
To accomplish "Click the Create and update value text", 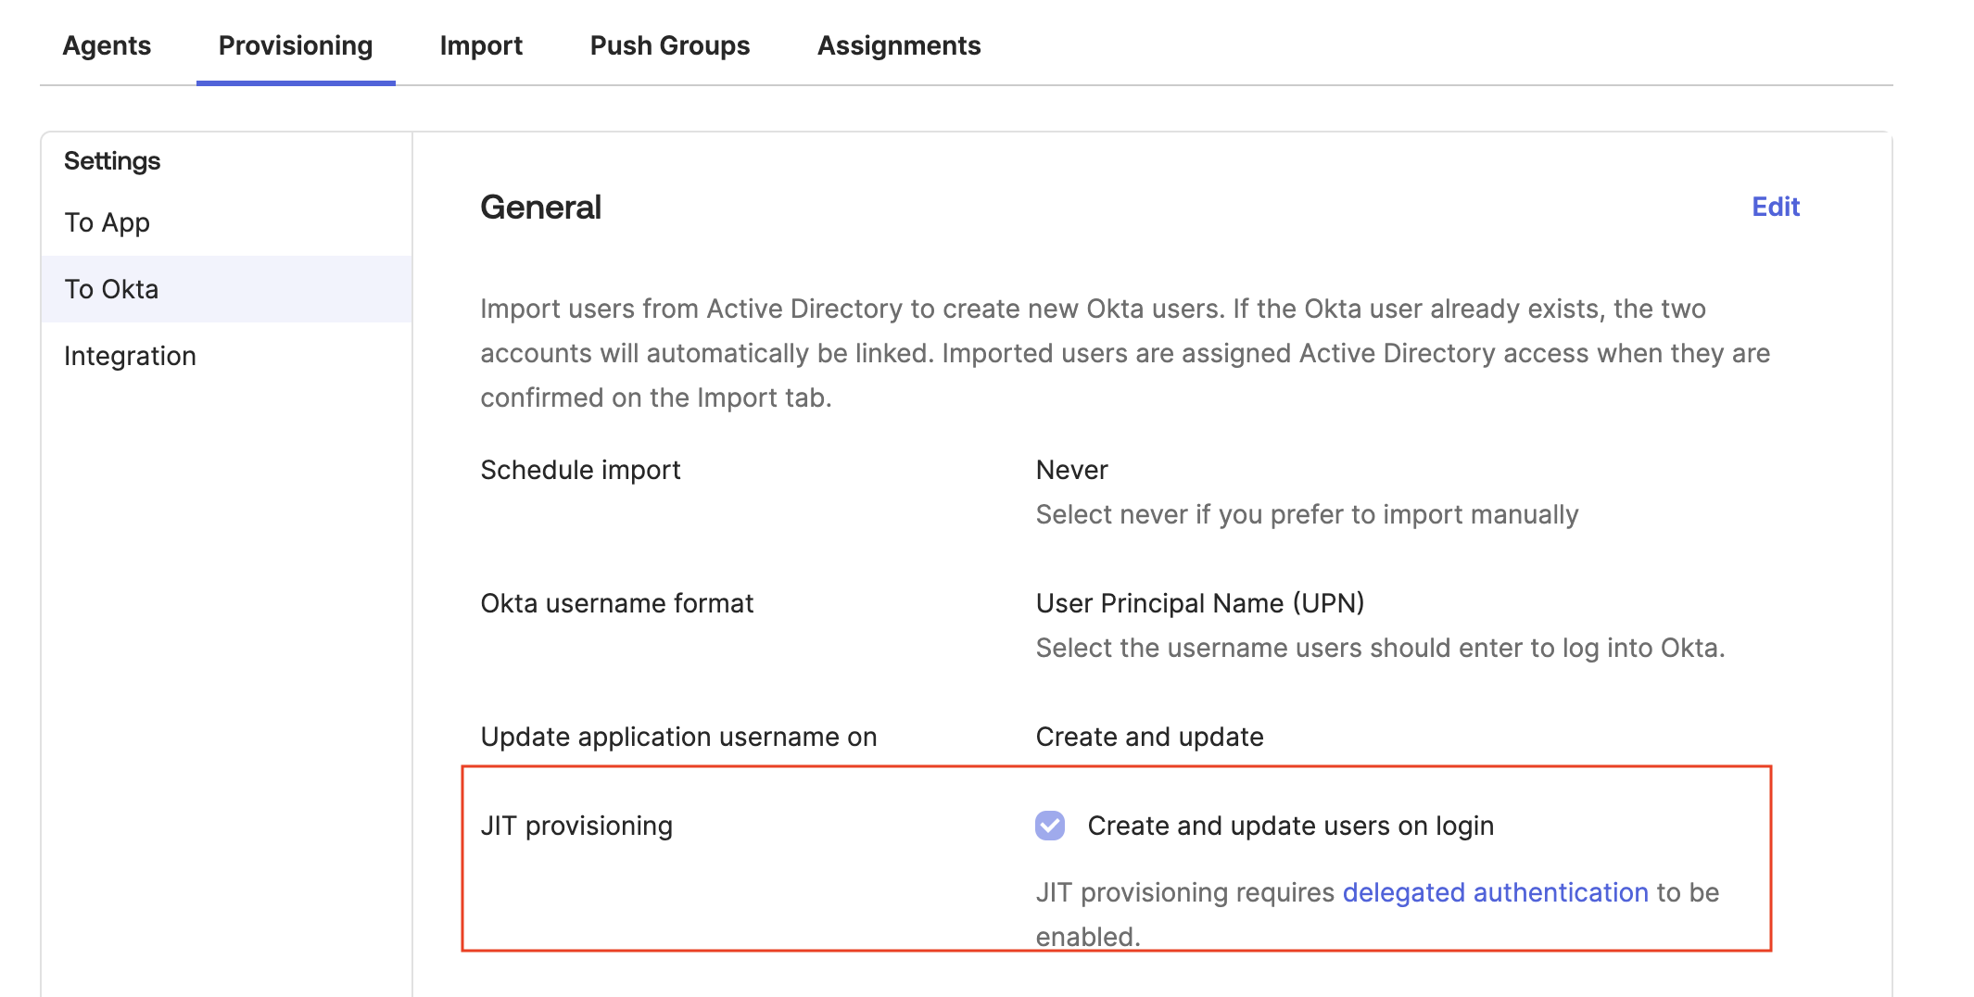I will coord(1149,737).
